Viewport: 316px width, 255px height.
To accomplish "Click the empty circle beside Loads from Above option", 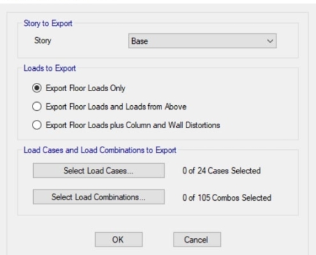I will [x=37, y=106].
